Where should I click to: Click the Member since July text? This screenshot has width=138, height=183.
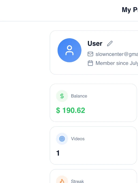point(117,63)
